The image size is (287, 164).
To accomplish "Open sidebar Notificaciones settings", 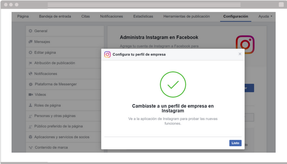I will point(64,73).
